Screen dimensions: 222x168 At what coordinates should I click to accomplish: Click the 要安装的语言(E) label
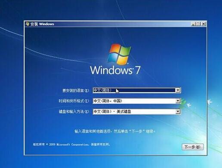pos(76,90)
